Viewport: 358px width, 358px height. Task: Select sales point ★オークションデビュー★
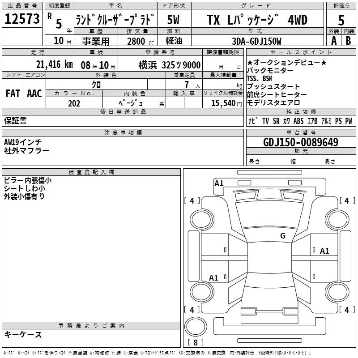[x=287, y=62]
